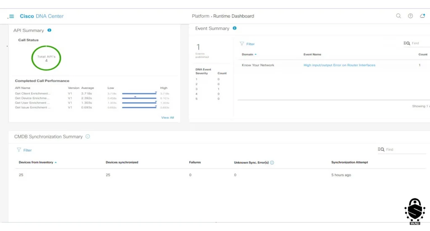Click the Get Device Enrichment performance bar

click(x=139, y=98)
